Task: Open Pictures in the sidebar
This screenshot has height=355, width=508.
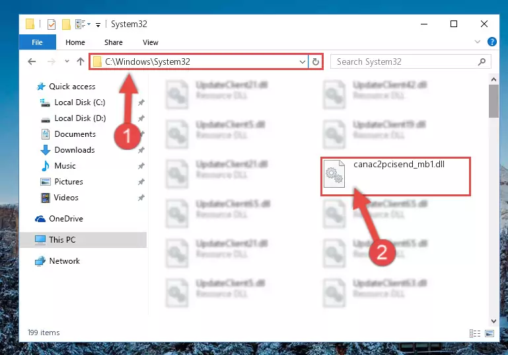Action: pos(69,182)
